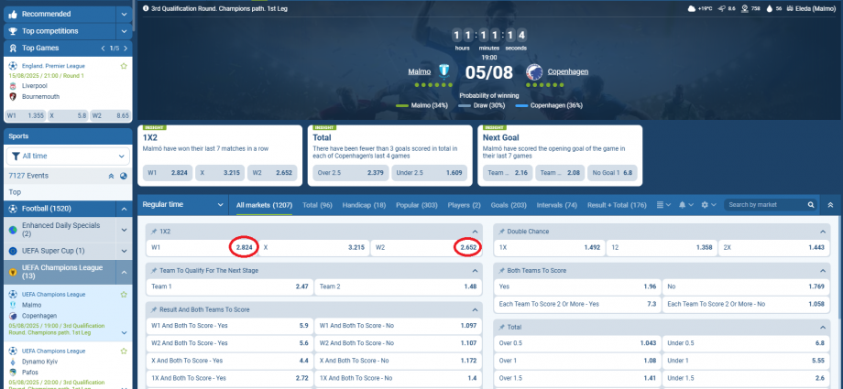Switch to the Popular (303) tab
843x389 pixels.
coord(418,205)
